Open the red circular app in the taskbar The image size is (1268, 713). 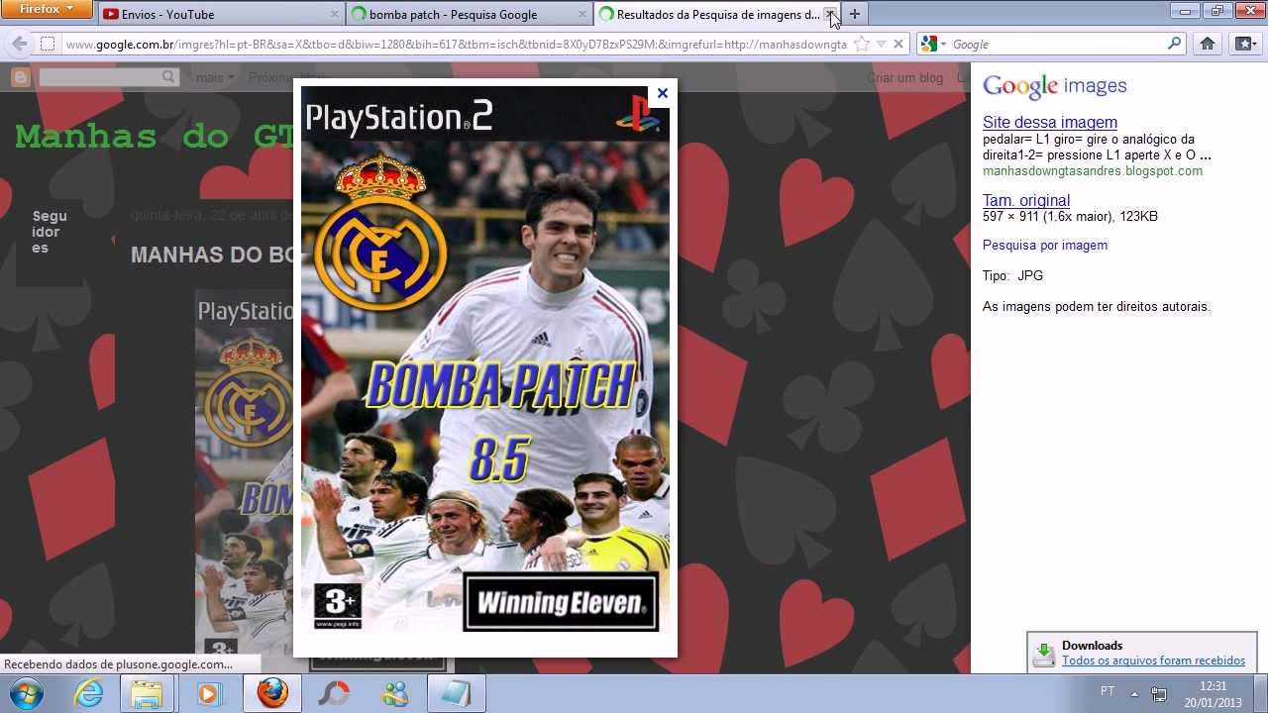pos(334,693)
